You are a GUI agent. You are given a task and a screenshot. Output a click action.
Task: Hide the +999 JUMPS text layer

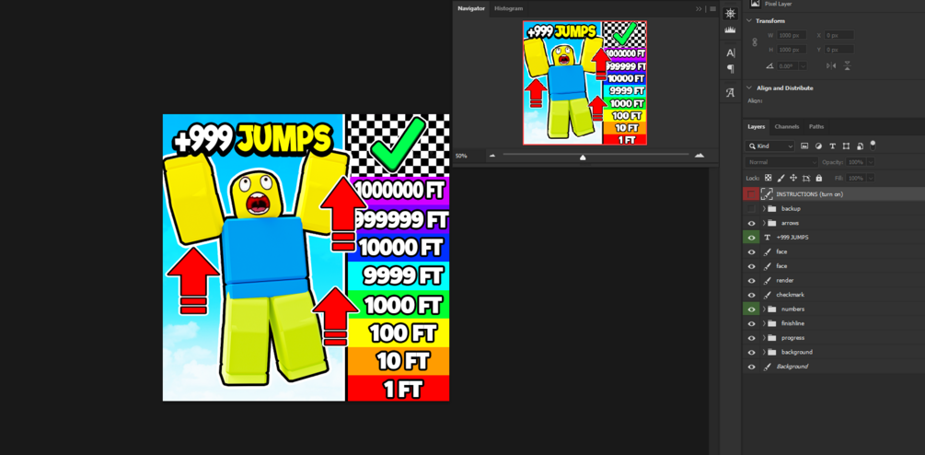coord(751,238)
